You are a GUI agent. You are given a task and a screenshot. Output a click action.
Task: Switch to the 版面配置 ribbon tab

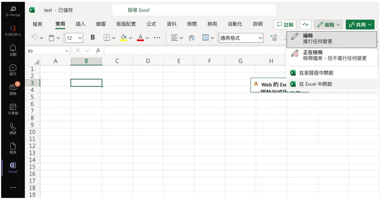126,24
